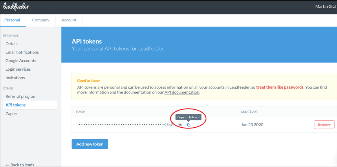Open the Invitations page

pyautogui.click(x=15, y=78)
